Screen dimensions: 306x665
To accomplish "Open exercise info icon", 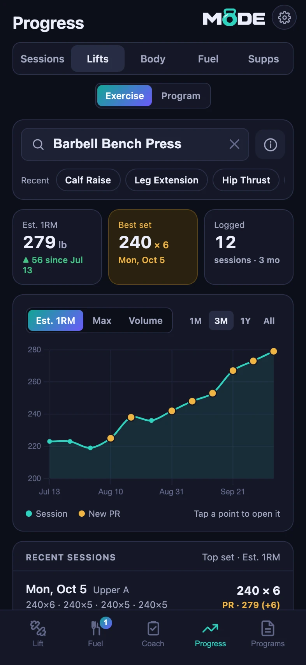I will [x=270, y=144].
